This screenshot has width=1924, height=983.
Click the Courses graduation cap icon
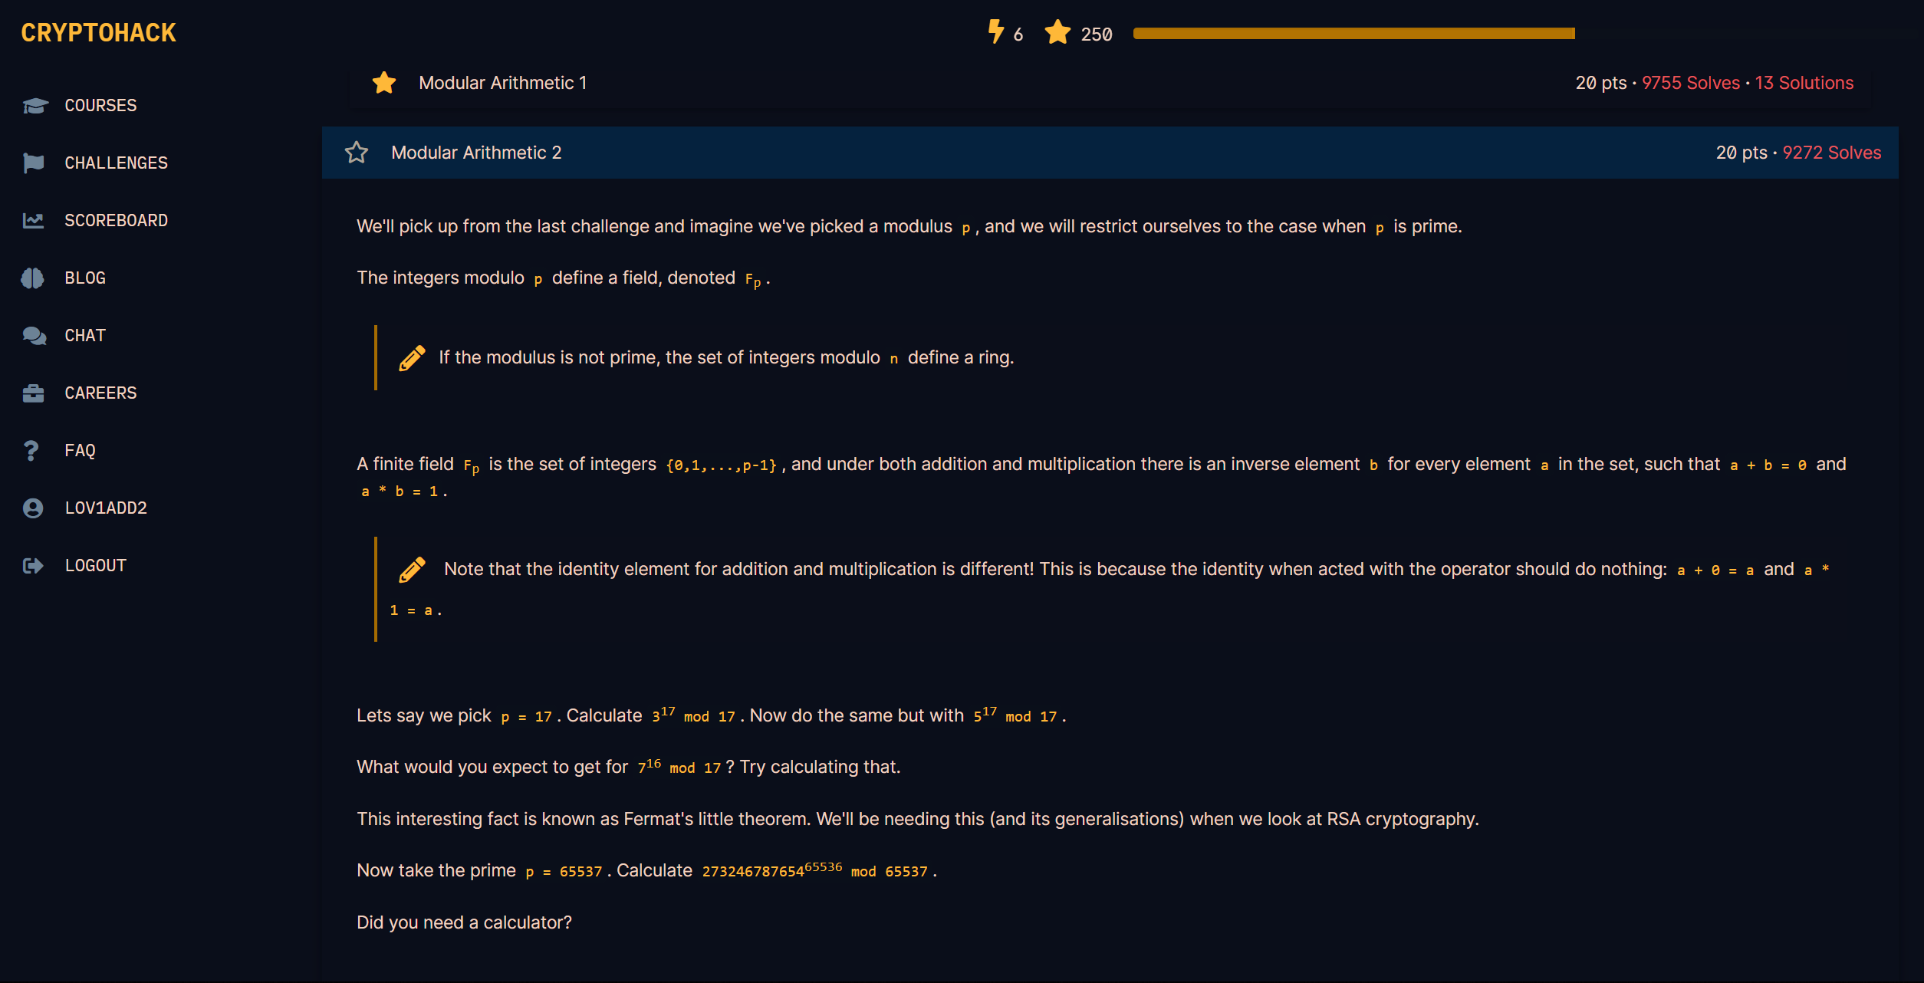35,105
